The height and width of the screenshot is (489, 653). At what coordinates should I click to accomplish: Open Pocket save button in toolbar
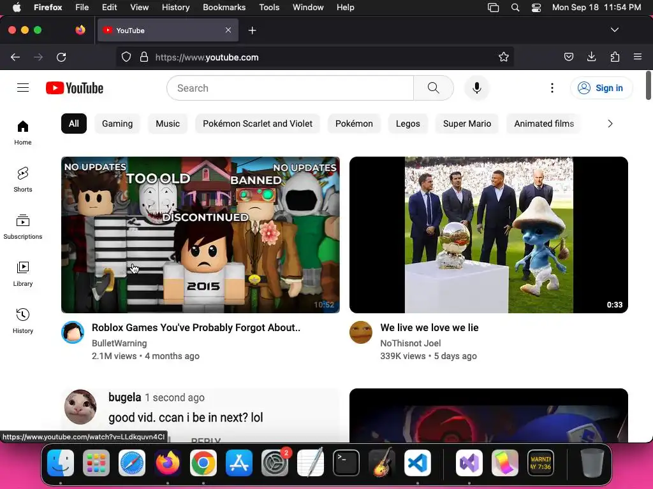[568, 57]
